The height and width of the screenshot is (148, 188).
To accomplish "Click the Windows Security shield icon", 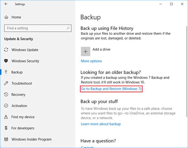I will (x=6, y=61).
